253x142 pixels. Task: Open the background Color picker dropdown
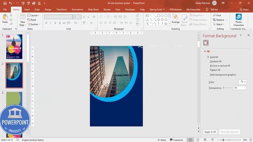[x=242, y=82]
